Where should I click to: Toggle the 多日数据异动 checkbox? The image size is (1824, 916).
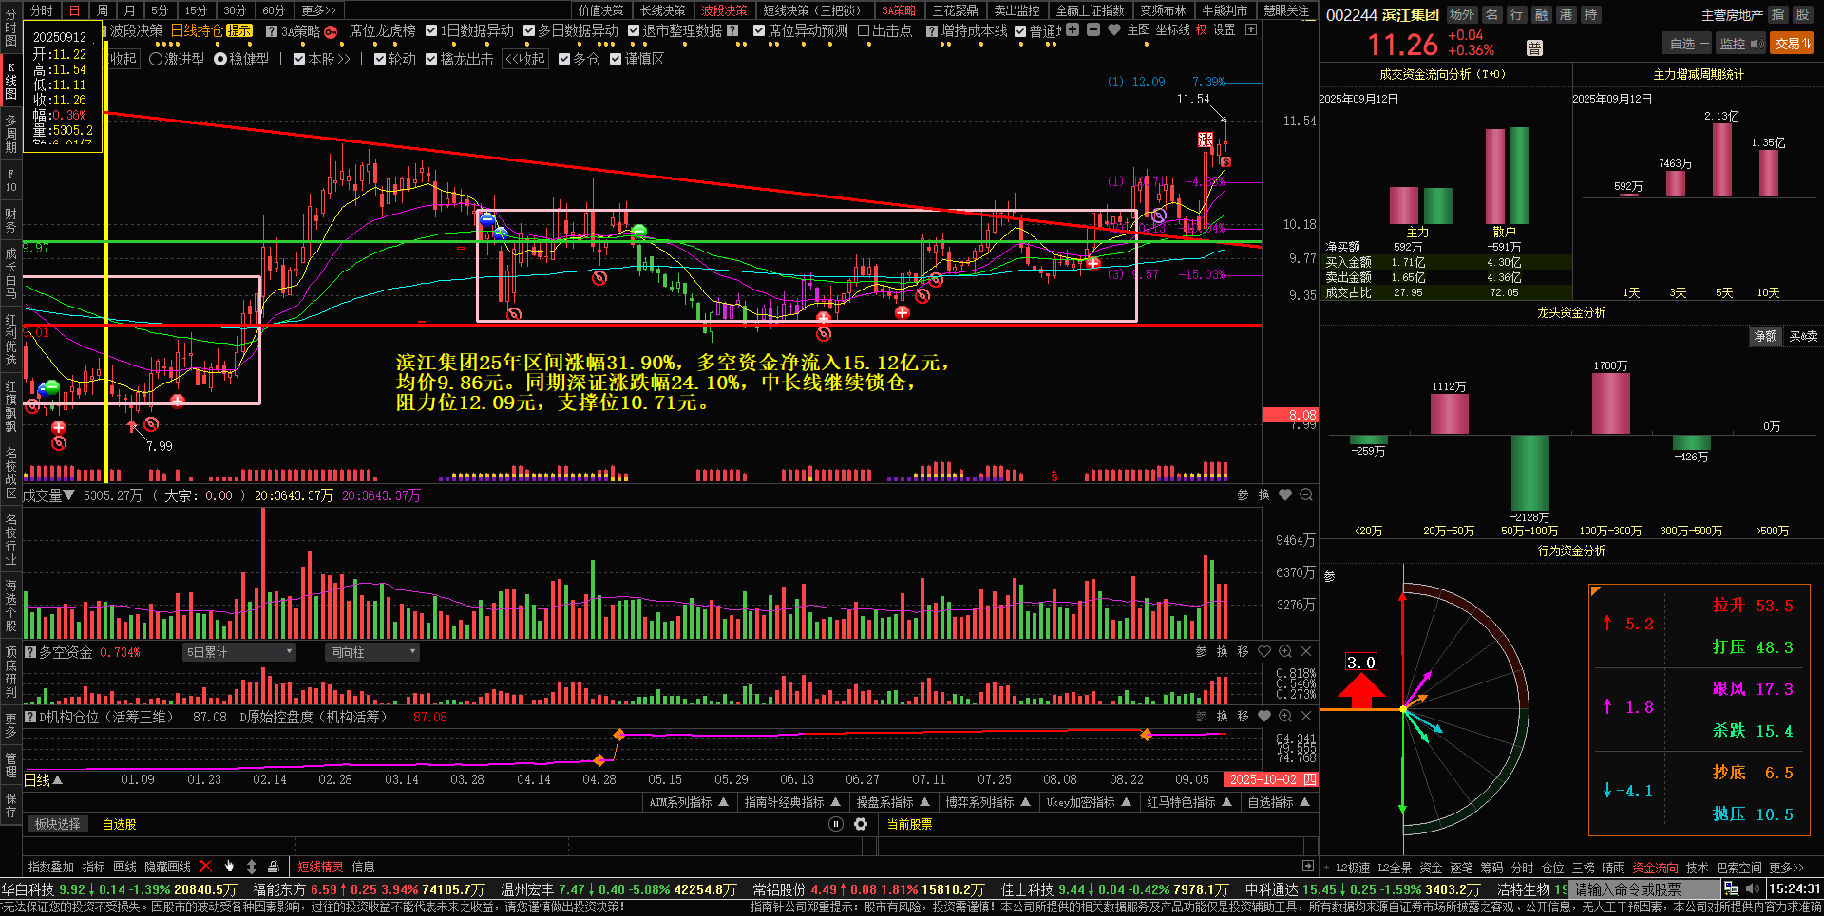coord(529,31)
